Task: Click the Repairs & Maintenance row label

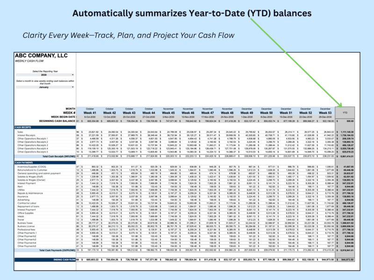Action: [x=30, y=193]
